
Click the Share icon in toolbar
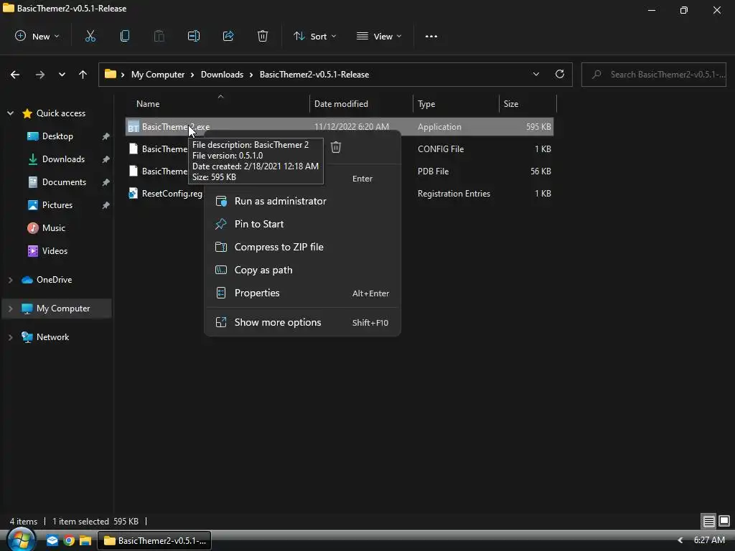point(228,36)
